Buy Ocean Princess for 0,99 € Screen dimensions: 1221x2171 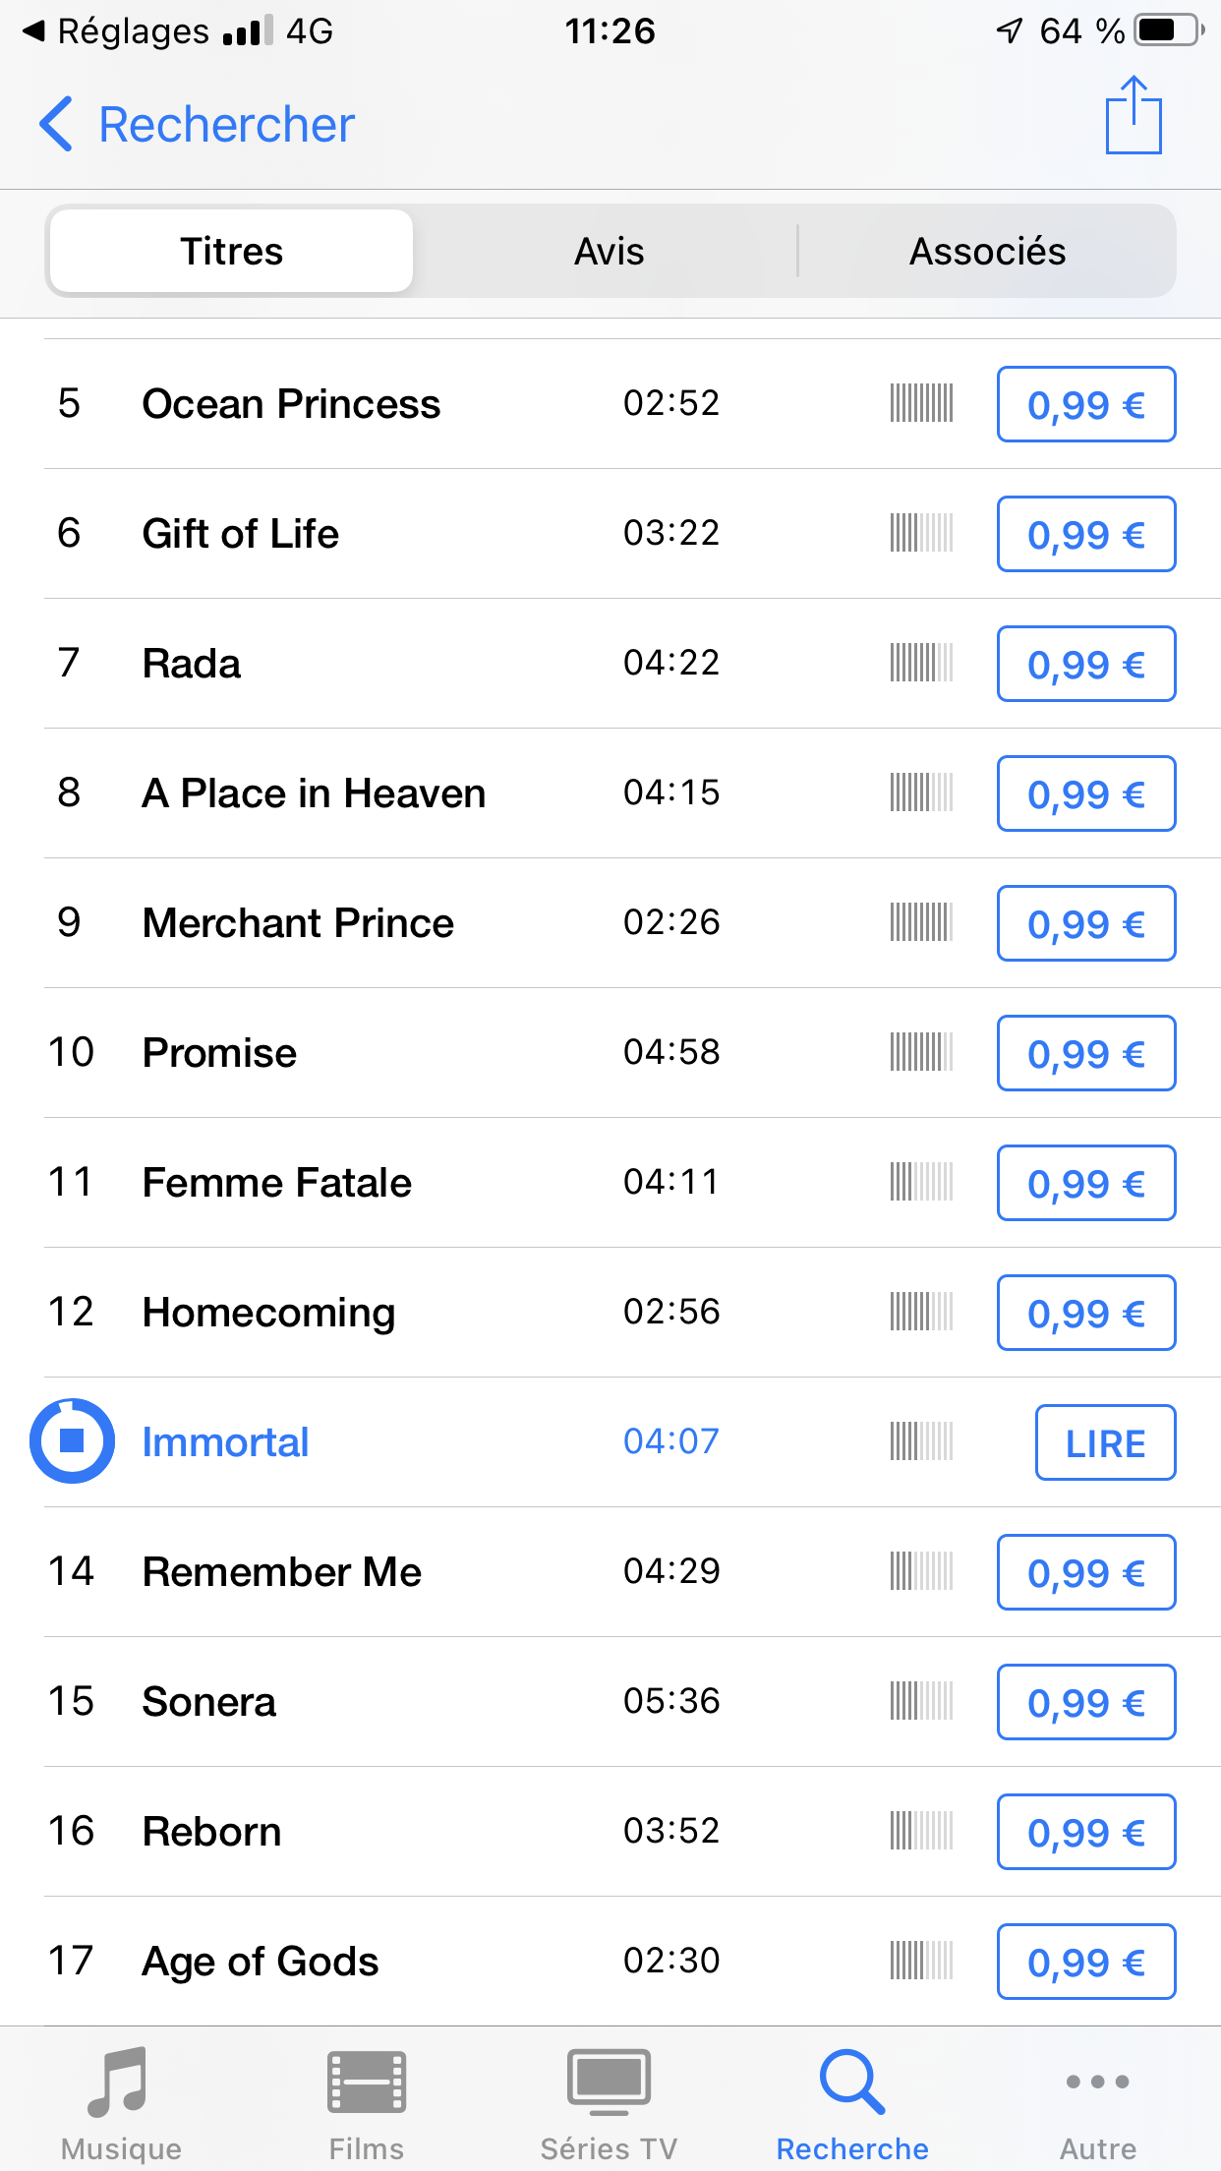1085,404
